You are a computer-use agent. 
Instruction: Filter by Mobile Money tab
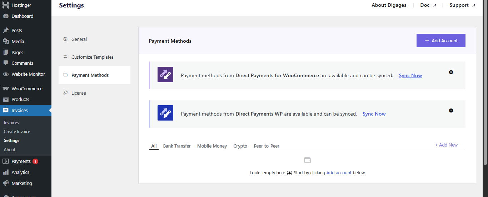(212, 146)
